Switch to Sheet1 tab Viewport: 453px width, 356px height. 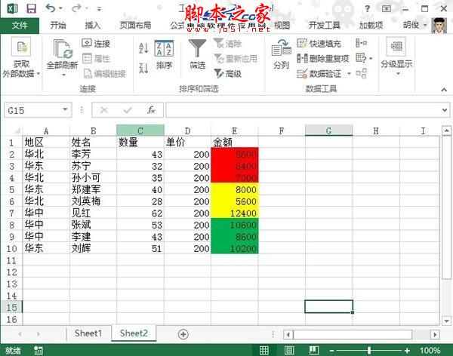tap(88, 333)
